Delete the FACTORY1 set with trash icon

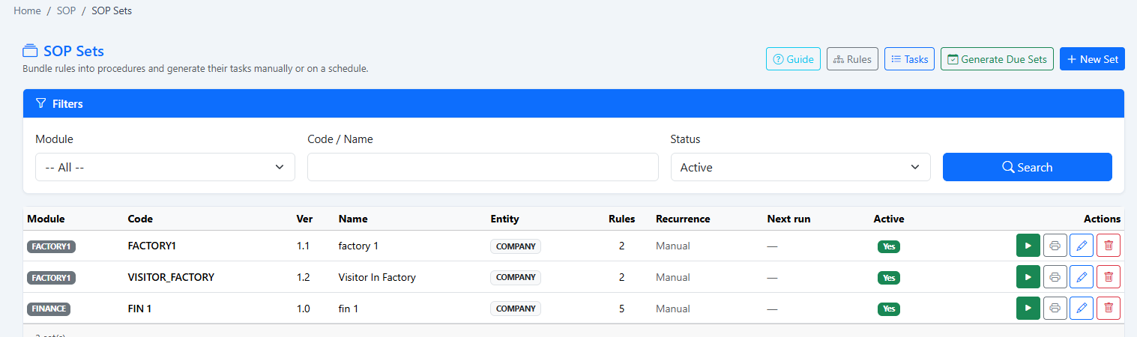coord(1109,246)
